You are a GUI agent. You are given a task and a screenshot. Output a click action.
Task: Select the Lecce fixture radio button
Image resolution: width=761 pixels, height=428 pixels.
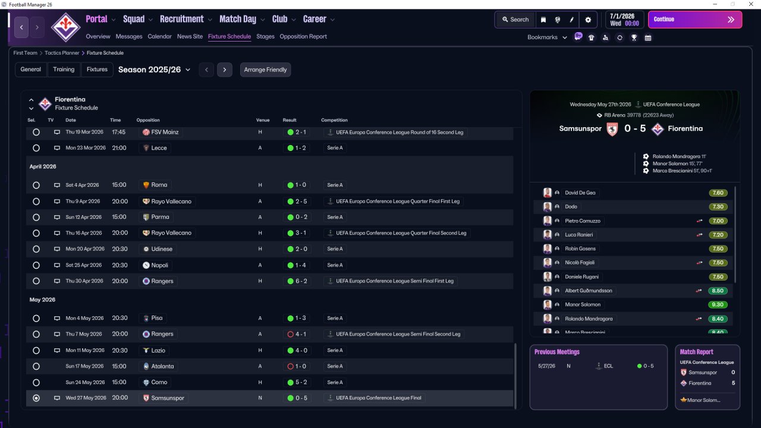pyautogui.click(x=36, y=148)
